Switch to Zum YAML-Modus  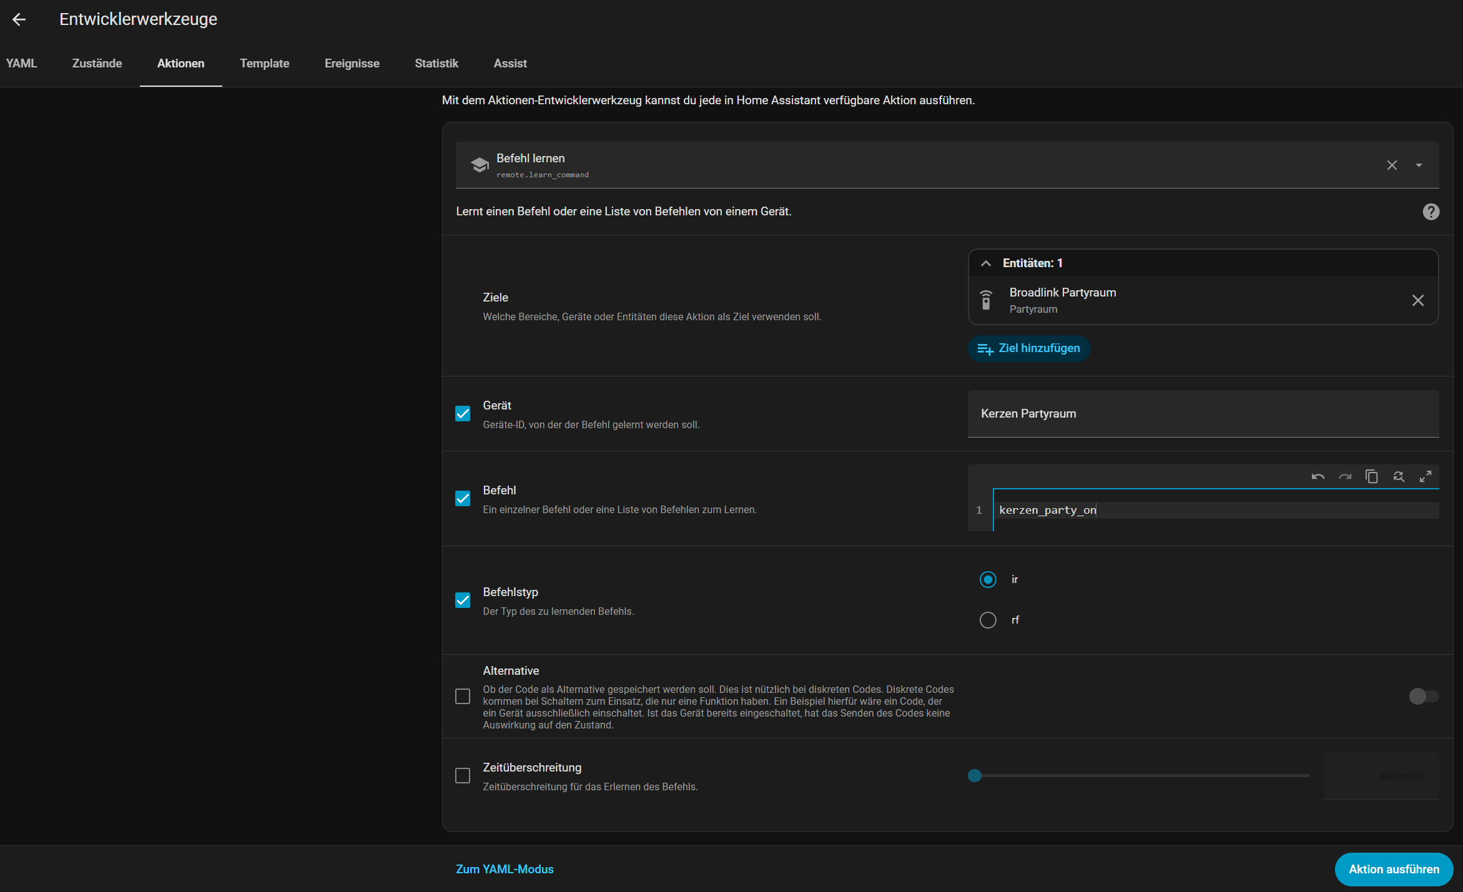pyautogui.click(x=505, y=869)
